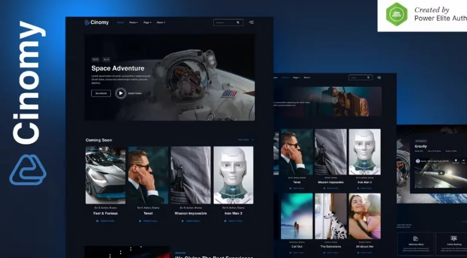Viewport: 467px width, 258px height.
Task: Click the channel avatar on the Gravity video
Action: (x=418, y=161)
